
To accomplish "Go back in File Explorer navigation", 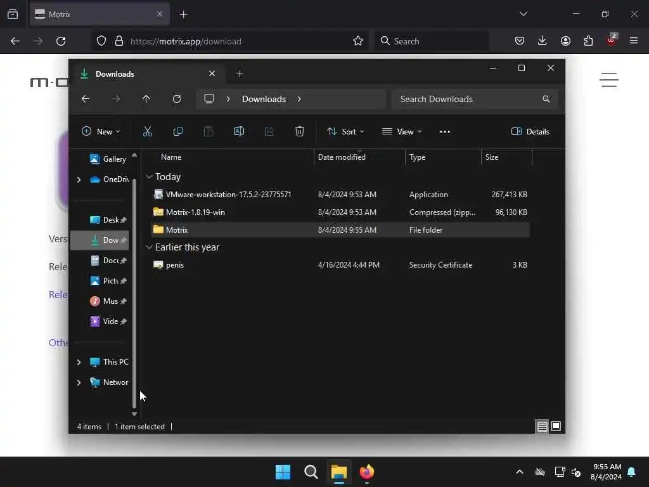I will [86, 99].
